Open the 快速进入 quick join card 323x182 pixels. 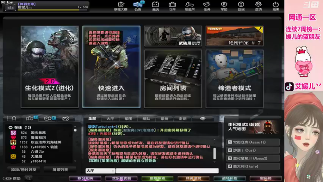tap(111, 67)
